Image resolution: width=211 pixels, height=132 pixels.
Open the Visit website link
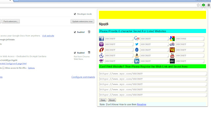[x=48, y=36]
